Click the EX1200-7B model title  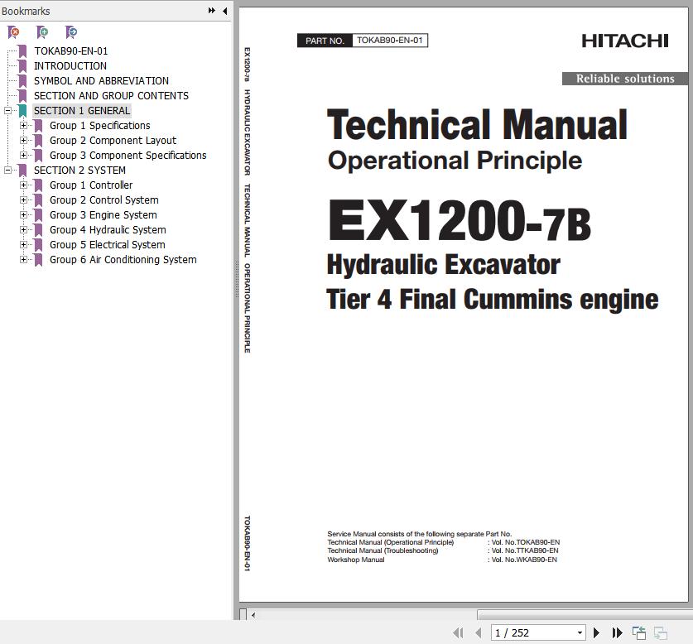tap(460, 219)
